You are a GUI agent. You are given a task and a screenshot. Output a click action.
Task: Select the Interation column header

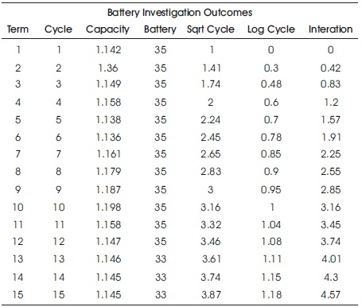(x=331, y=29)
